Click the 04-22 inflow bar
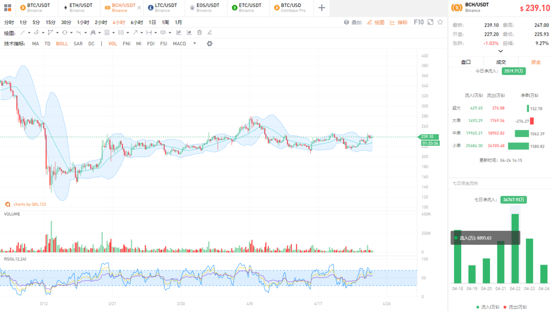 tap(515, 248)
